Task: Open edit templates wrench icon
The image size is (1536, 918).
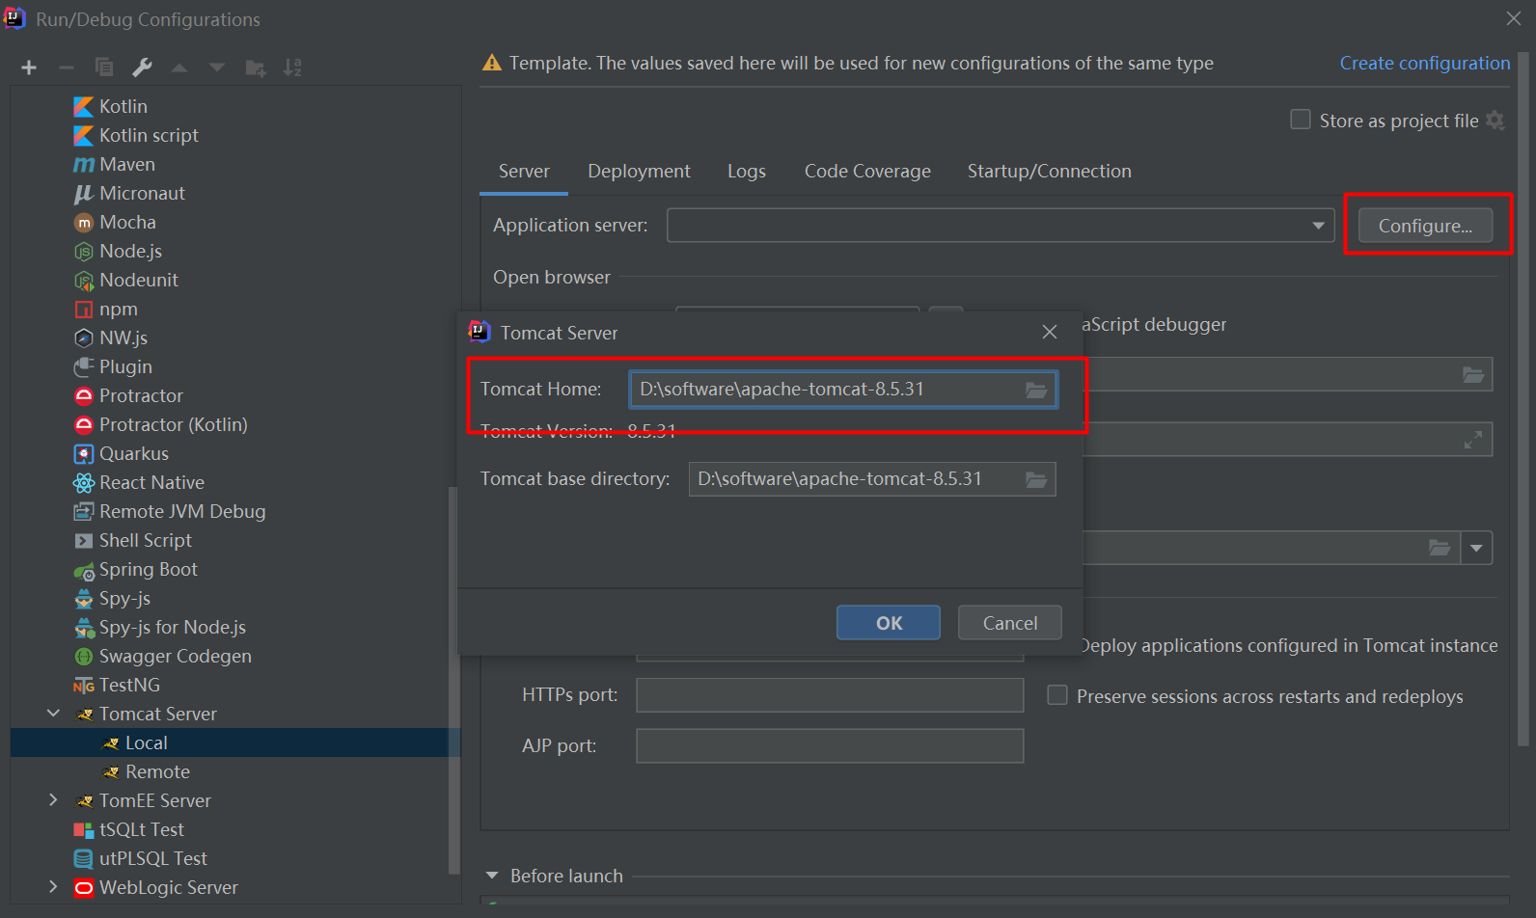Action: [x=142, y=67]
